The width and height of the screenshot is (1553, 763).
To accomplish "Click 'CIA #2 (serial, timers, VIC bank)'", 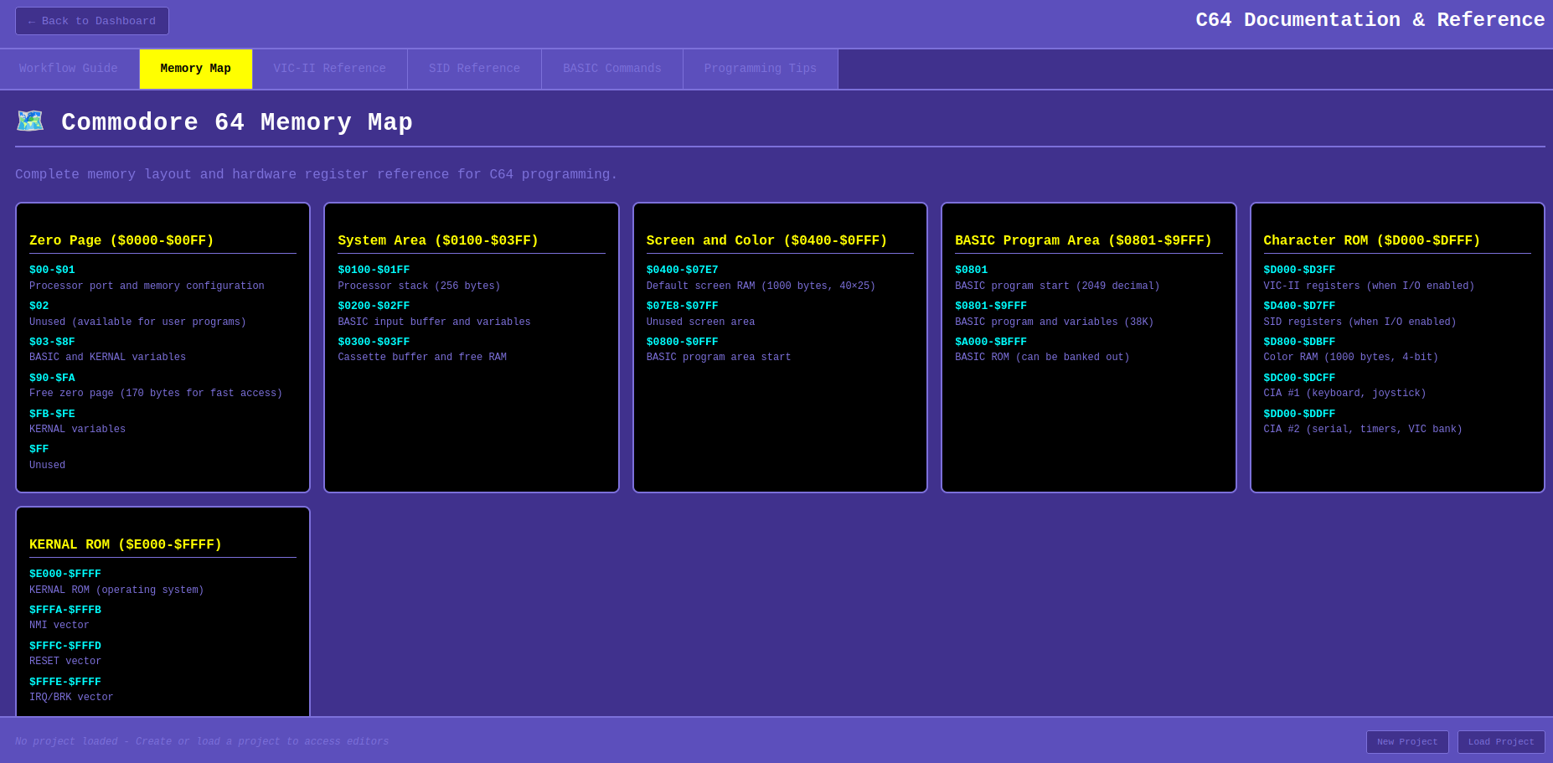I will coord(1363,430).
